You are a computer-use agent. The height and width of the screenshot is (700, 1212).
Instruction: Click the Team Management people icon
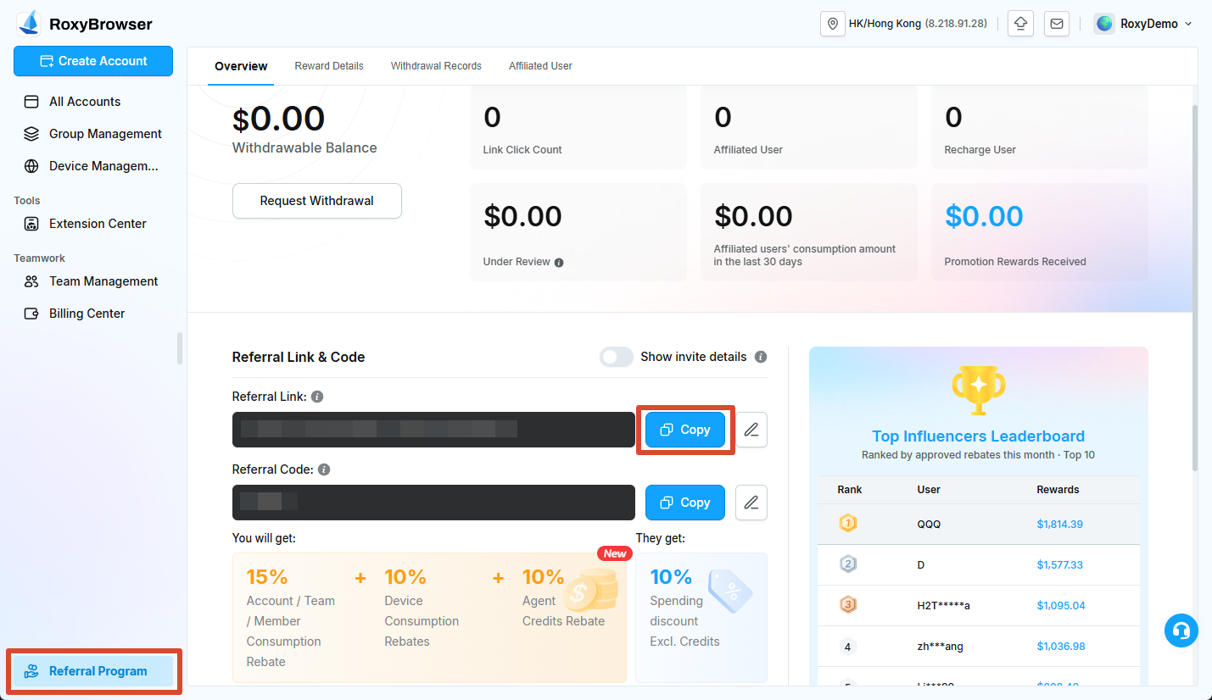pos(31,281)
